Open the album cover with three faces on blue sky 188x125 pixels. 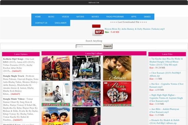[x=56, y=116]
